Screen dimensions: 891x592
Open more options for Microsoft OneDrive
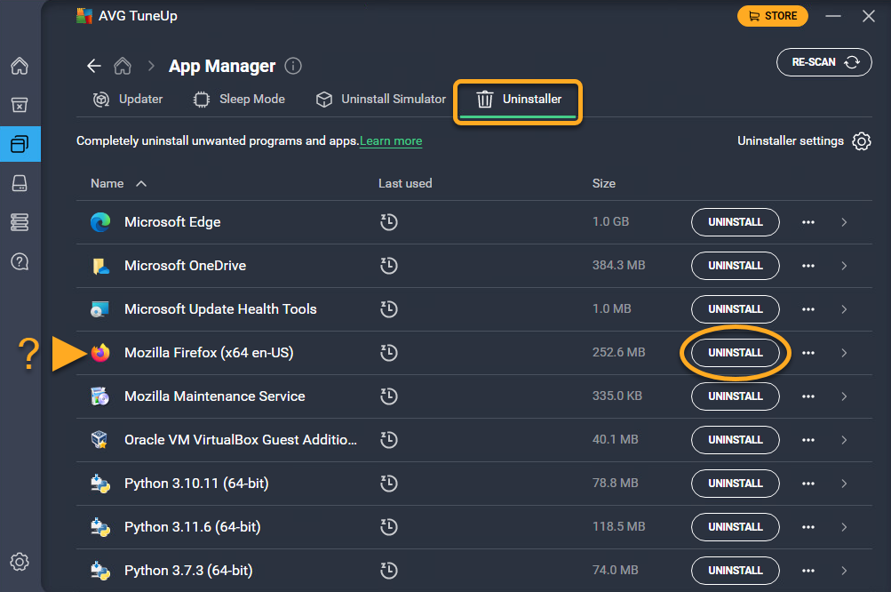tap(807, 266)
